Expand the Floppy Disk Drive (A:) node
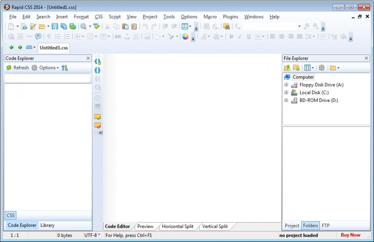The height and width of the screenshot is (242, 374). point(286,85)
